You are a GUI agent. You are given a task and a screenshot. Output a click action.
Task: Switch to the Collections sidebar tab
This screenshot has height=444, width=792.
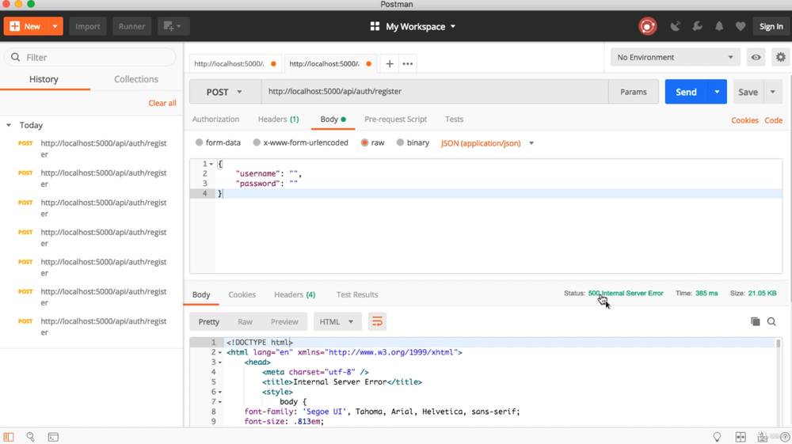136,79
